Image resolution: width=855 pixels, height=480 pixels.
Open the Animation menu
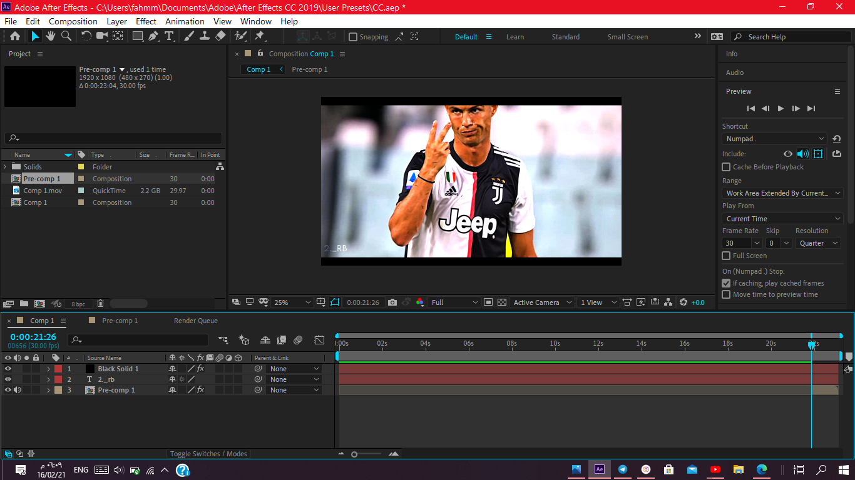click(185, 21)
